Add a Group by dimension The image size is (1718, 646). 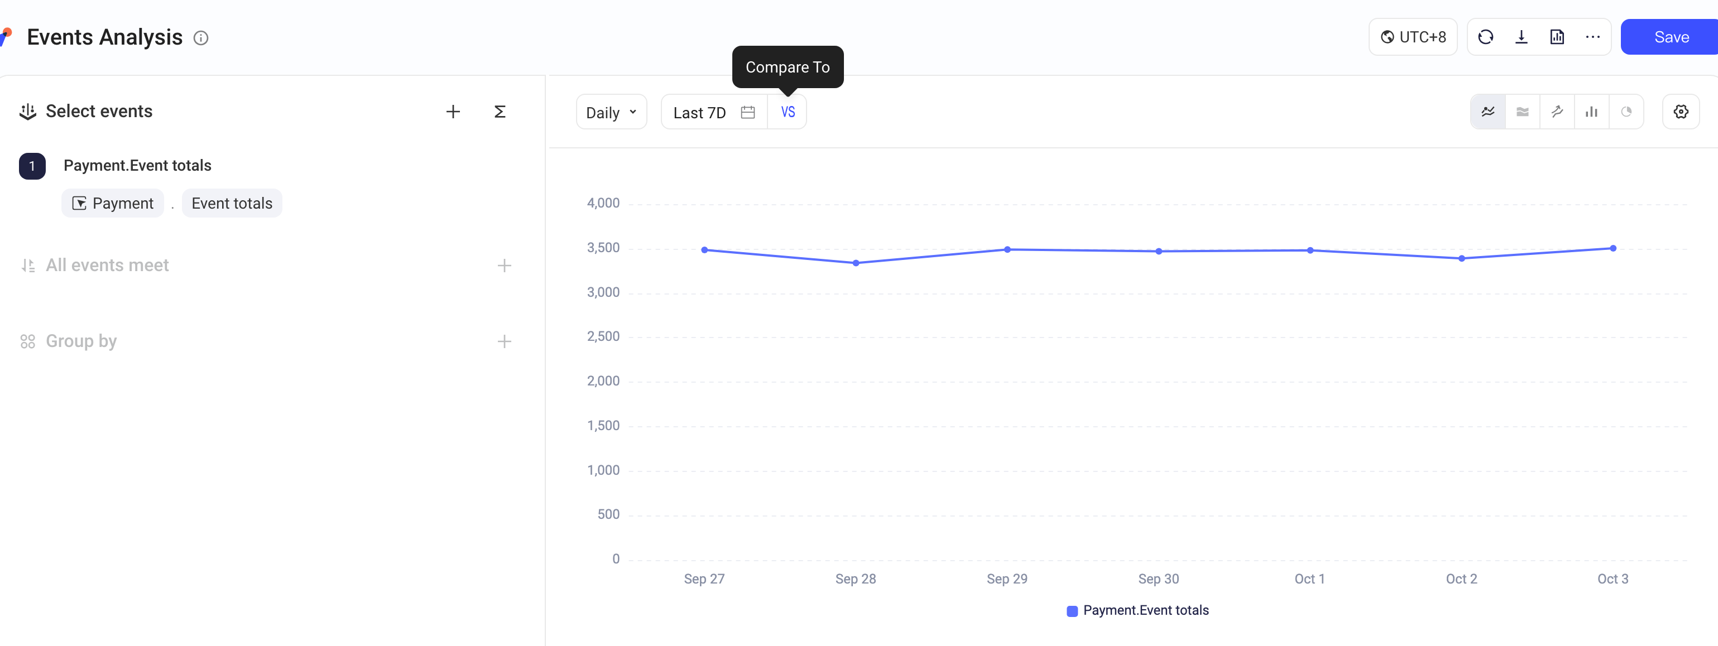click(504, 341)
